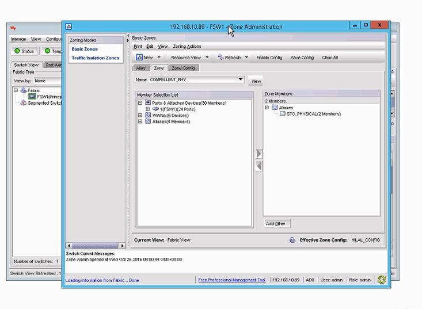This screenshot has height=309, width=422.
Task: Click left arrow of Zoning Modes scrollbar
Action: tap(69, 246)
